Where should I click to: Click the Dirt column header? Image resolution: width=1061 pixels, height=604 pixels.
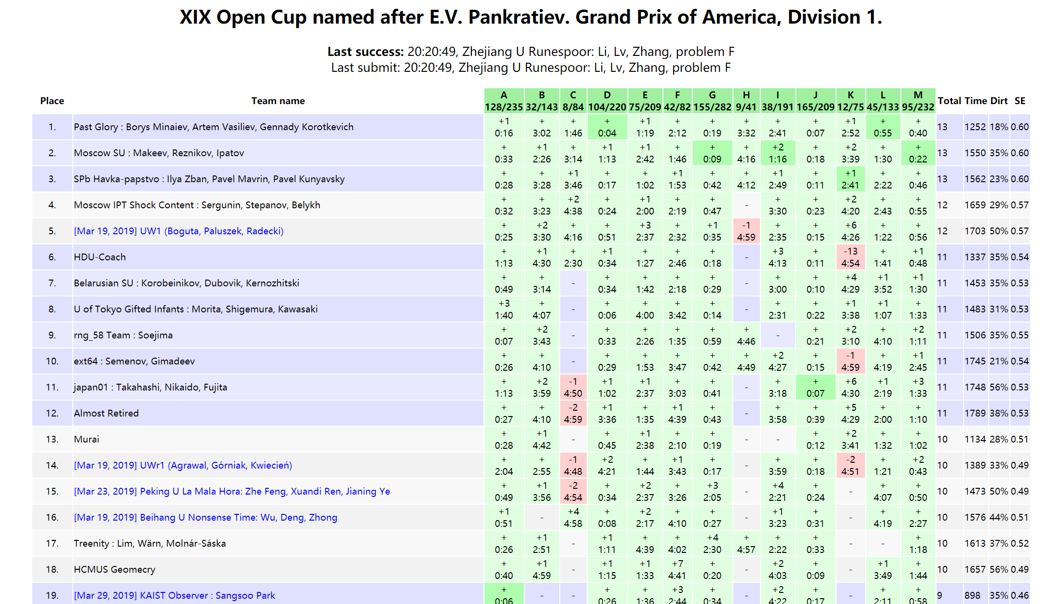coord(999,101)
